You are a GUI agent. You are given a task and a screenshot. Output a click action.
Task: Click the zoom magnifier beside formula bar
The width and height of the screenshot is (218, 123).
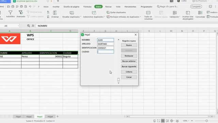(29, 26)
